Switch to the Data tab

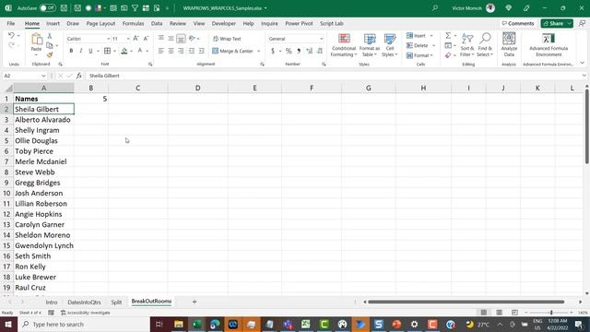[157, 23]
